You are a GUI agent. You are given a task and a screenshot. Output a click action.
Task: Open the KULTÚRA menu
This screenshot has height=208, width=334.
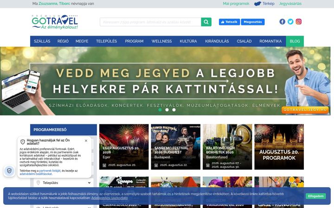[188, 41]
